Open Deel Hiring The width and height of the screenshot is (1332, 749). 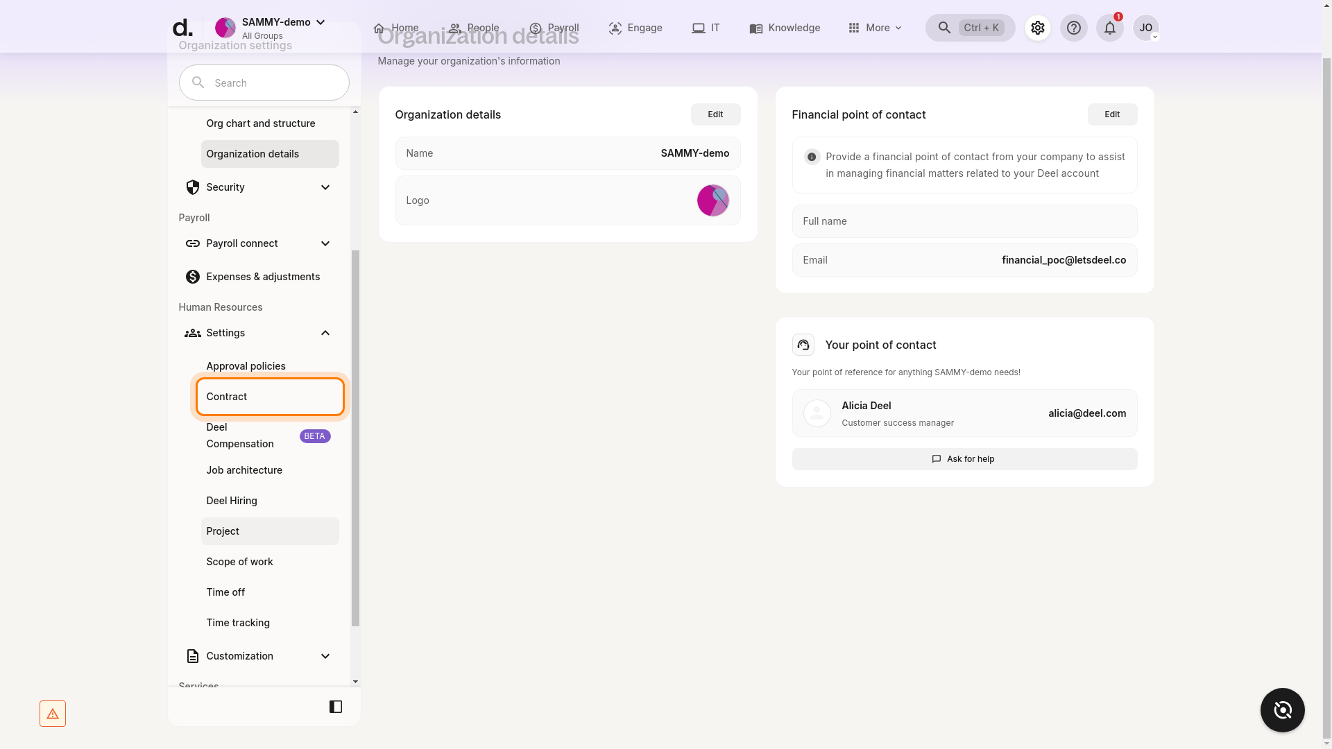(x=270, y=501)
